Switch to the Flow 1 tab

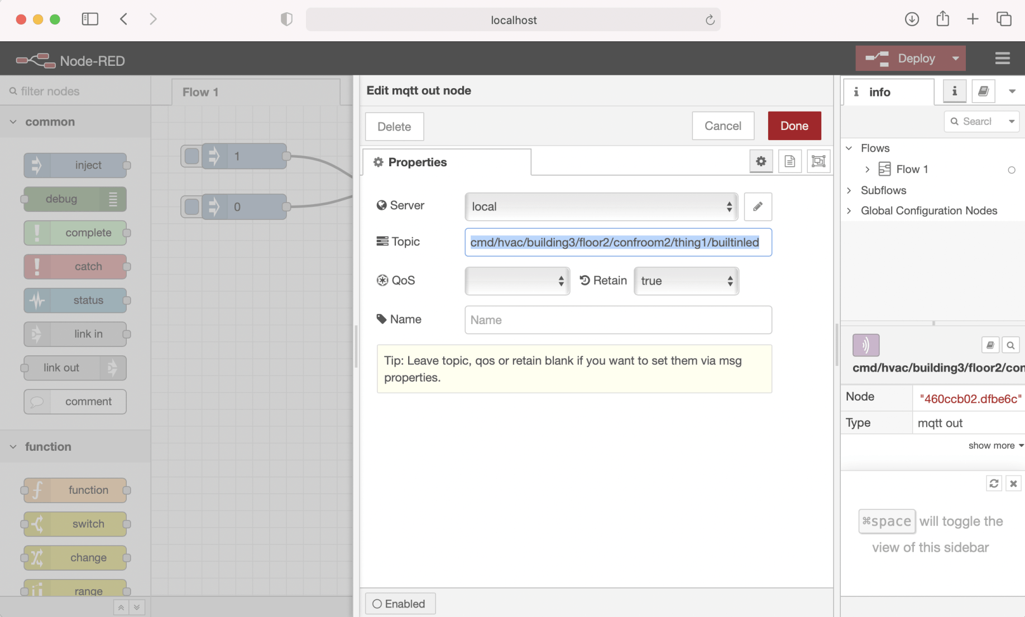(200, 92)
